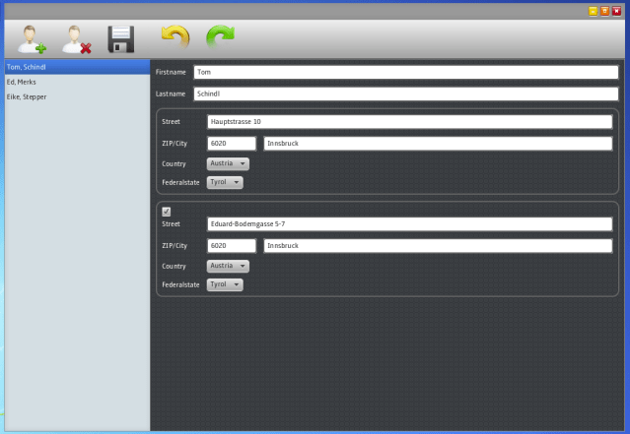Image resolution: width=630 pixels, height=434 pixels.
Task: Select Eike, Stepper in the list
Action: pos(77,96)
